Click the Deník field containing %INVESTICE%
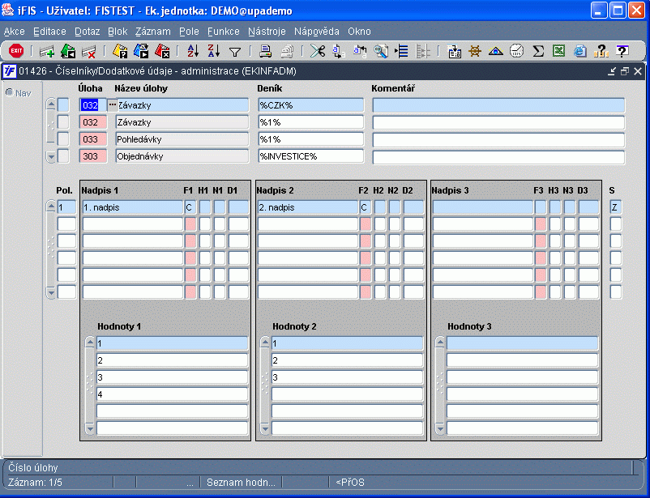The height and width of the screenshot is (498, 650). [310, 156]
